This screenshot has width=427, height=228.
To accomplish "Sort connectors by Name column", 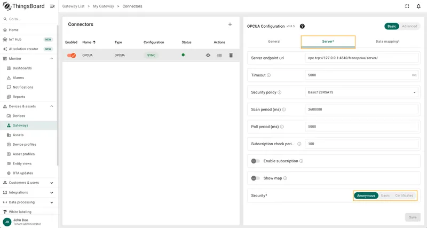I will pos(89,42).
